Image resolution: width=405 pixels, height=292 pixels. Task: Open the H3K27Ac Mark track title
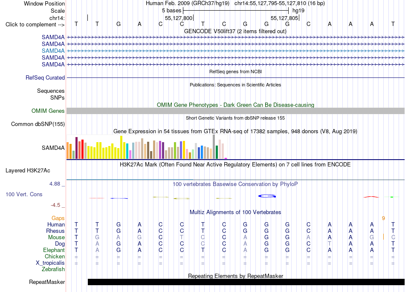(235, 165)
